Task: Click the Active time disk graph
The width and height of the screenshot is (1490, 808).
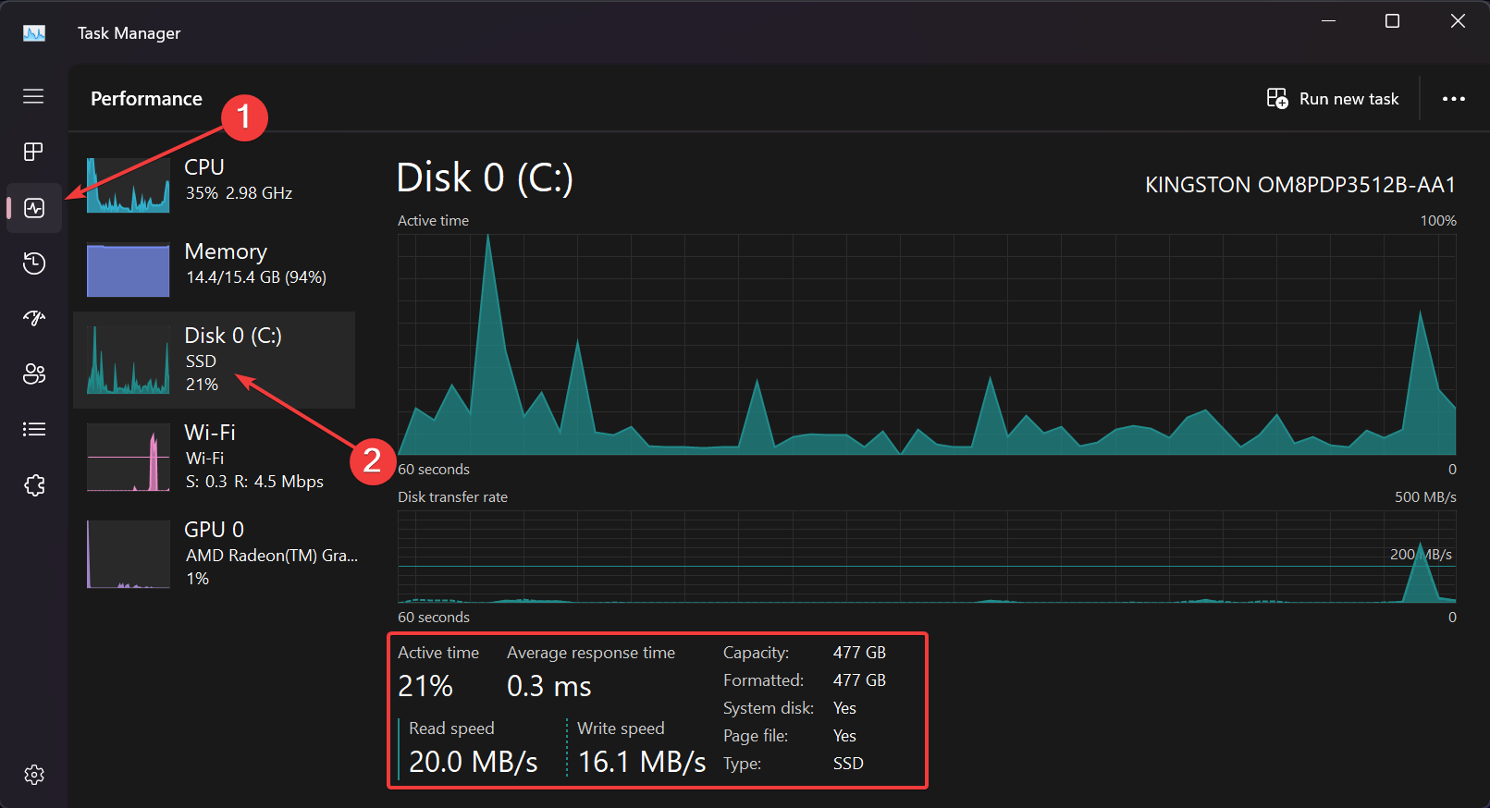Action: coord(927,344)
